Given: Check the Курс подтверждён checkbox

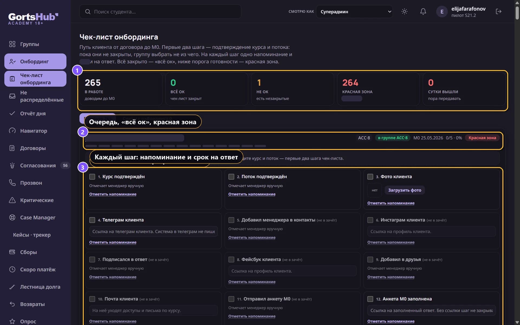Looking at the screenshot, I should point(92,177).
